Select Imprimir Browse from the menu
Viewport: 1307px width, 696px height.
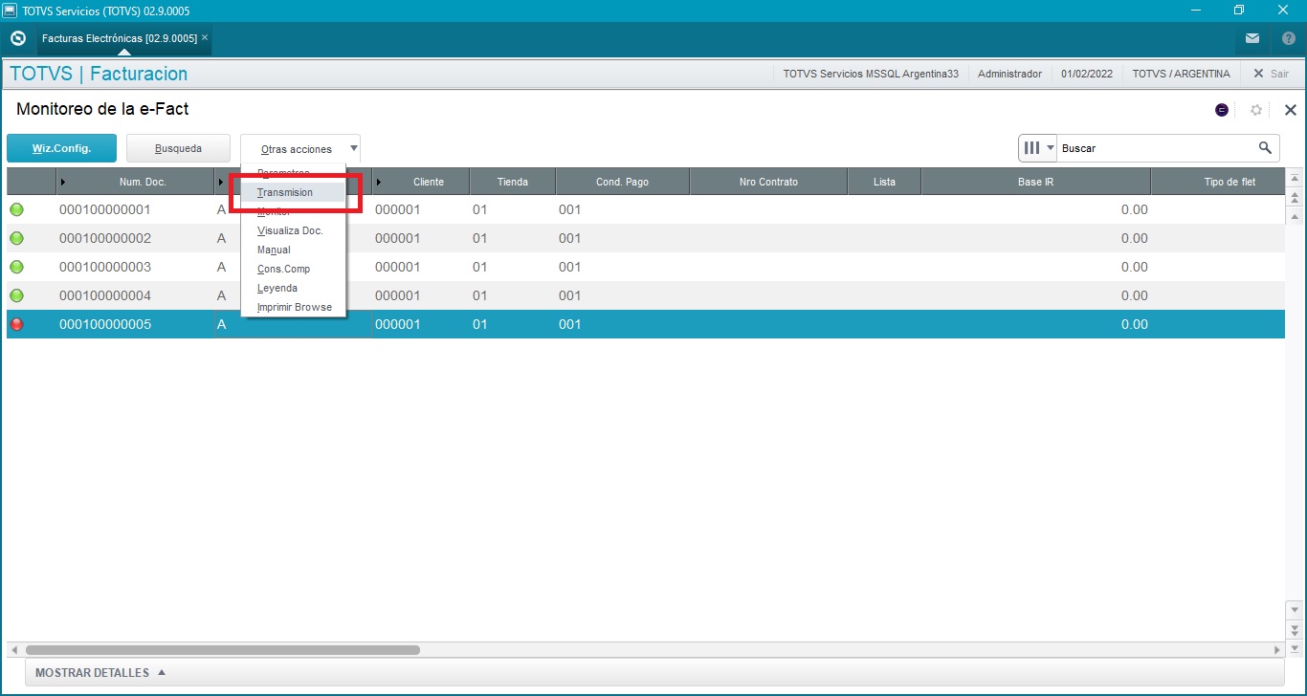pos(293,307)
